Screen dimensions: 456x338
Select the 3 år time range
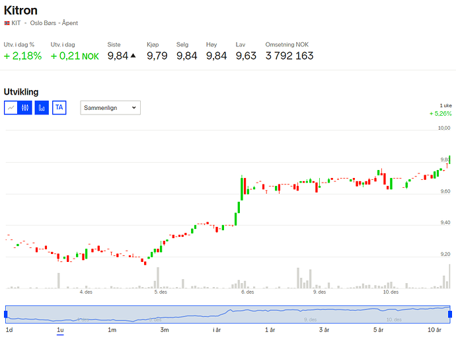pyautogui.click(x=324, y=330)
